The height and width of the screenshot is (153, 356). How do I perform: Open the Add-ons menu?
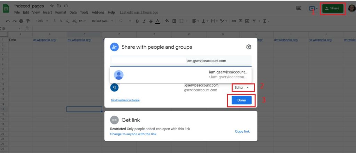[98, 13]
